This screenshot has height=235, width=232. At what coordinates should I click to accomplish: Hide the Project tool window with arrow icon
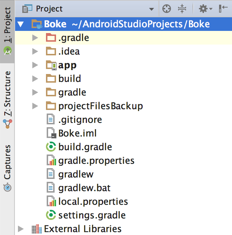pyautogui.click(x=223, y=9)
